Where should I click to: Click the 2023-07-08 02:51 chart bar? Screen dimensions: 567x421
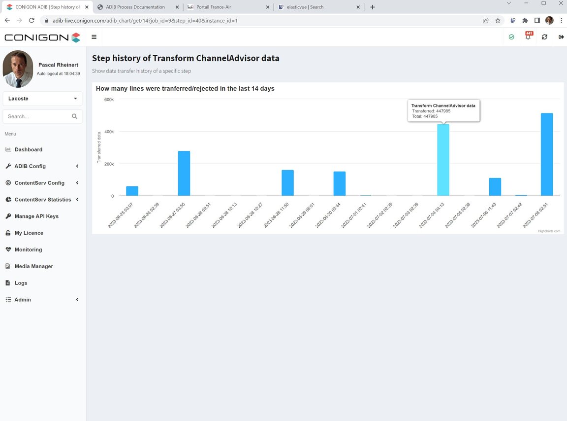pyautogui.click(x=547, y=154)
